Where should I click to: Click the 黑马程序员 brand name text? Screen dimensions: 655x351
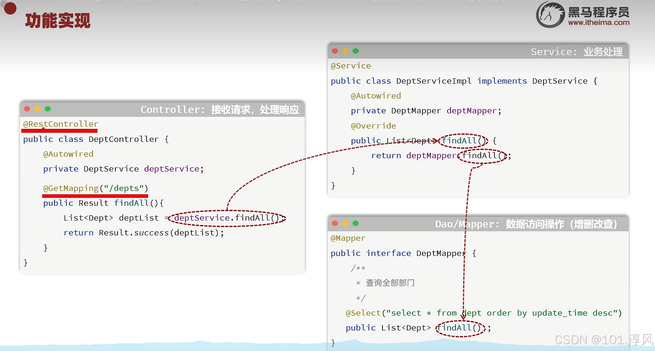599,12
